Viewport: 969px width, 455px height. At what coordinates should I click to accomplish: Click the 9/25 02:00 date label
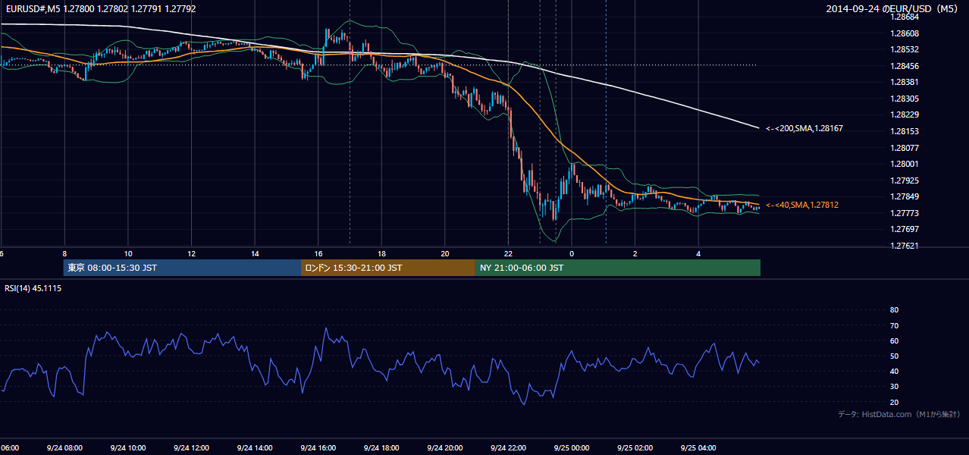[635, 448]
